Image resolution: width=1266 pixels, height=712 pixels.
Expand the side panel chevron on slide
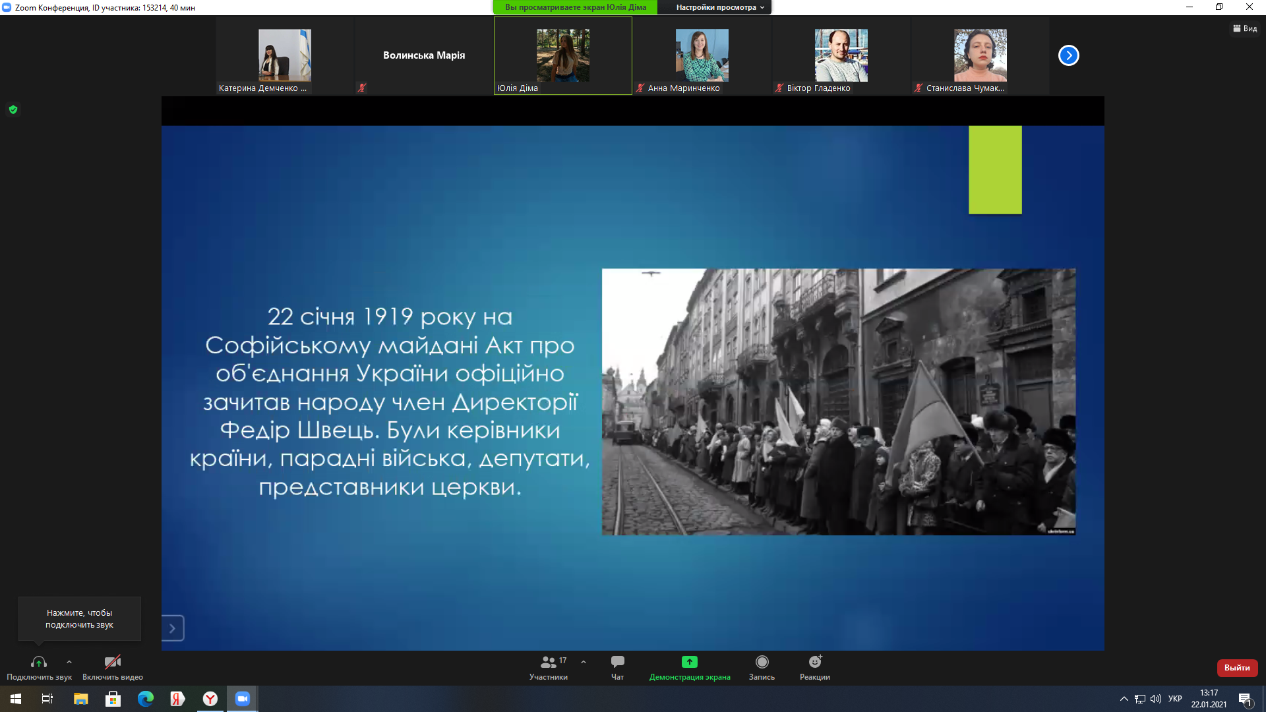coord(173,628)
